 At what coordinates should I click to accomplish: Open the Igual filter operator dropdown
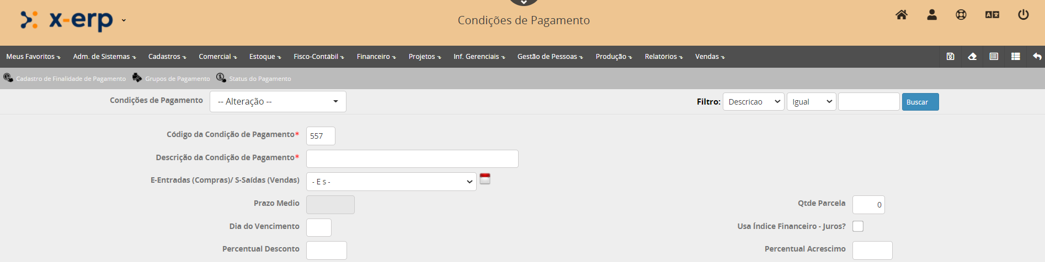(x=811, y=102)
